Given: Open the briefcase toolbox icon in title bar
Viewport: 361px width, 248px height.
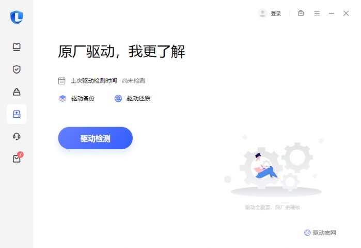Looking at the screenshot, I should pyautogui.click(x=301, y=13).
